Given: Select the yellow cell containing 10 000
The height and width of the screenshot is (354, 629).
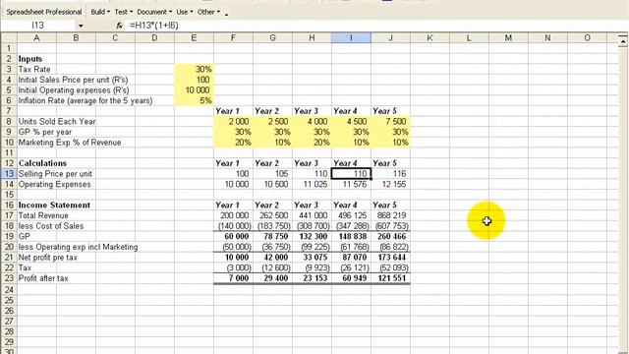Looking at the screenshot, I should tap(194, 89).
